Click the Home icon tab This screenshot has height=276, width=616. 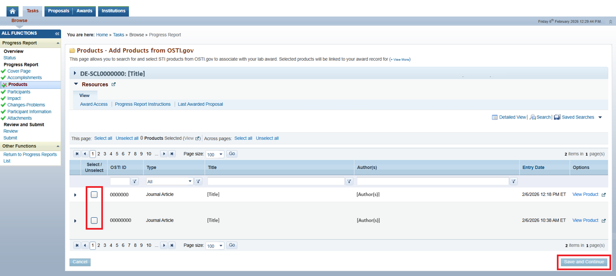coord(12,11)
